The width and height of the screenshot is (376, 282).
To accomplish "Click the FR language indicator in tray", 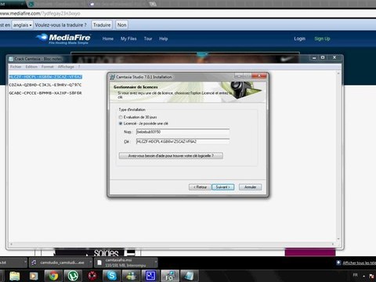I will [355, 275].
